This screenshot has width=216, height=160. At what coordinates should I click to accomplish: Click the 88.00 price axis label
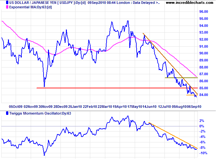click(x=204, y=67)
